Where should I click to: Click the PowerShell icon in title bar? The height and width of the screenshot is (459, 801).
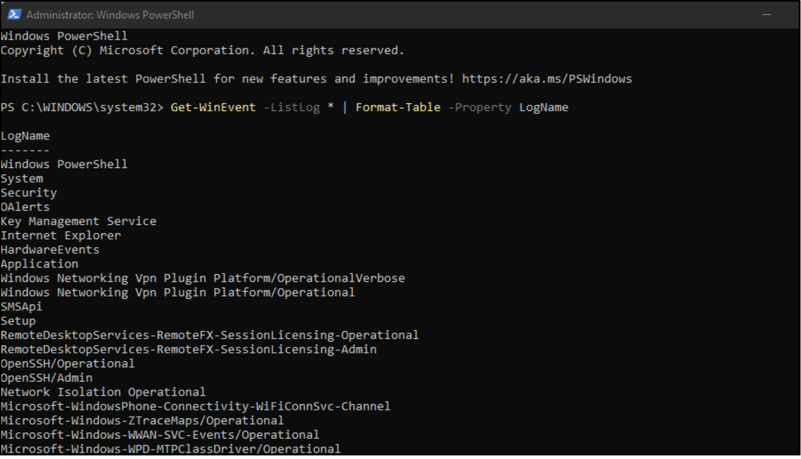14,15
